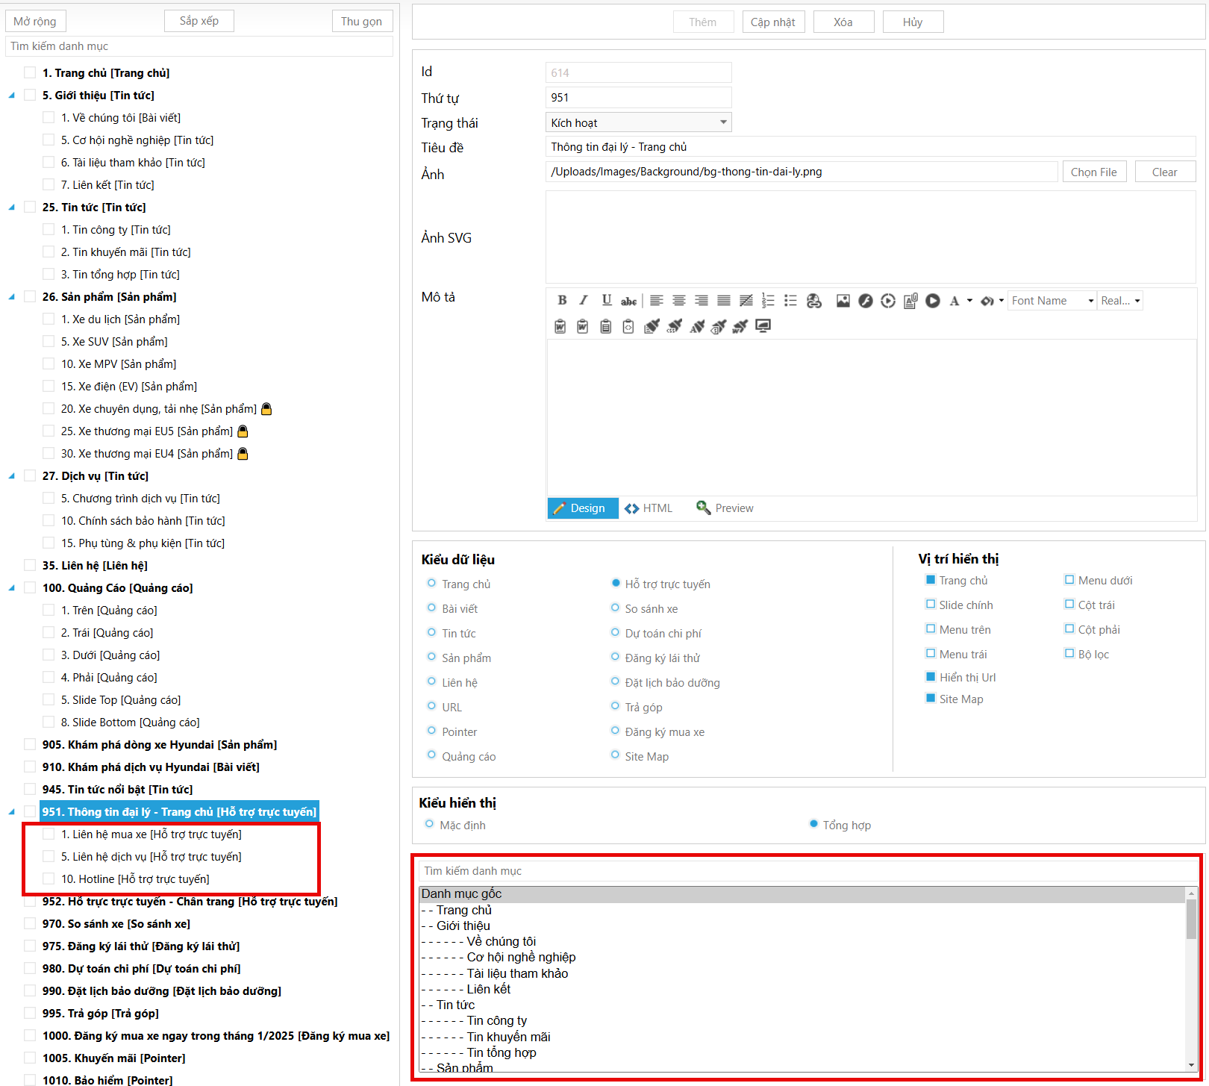Image resolution: width=1209 pixels, height=1086 pixels.
Task: Click the Tìm kiếm danh mục search field
Action: pos(199,46)
